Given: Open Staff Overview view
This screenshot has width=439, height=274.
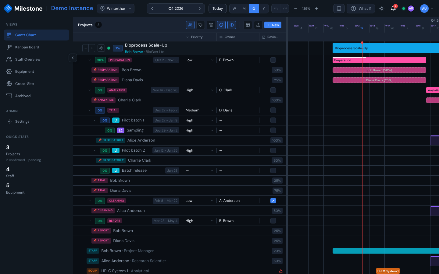Looking at the screenshot, I should [x=36, y=59].
